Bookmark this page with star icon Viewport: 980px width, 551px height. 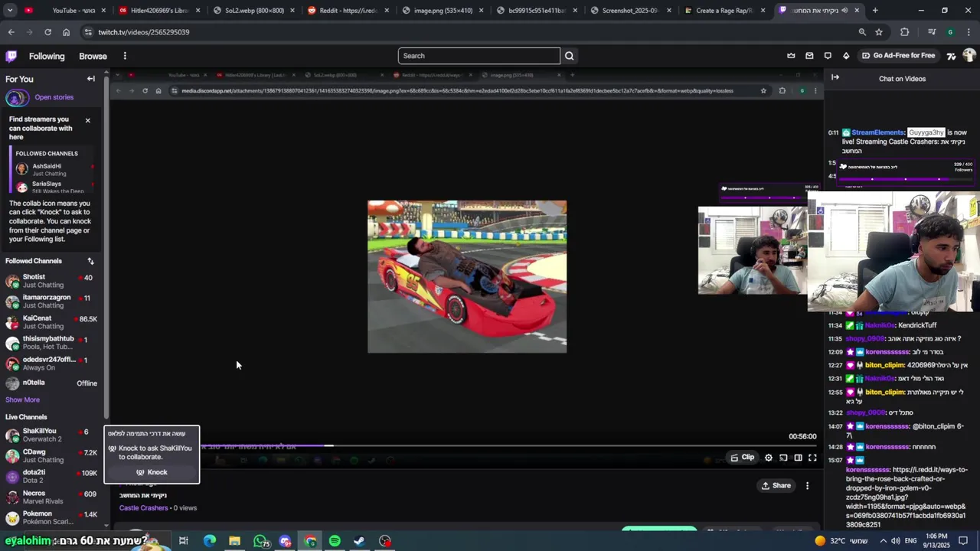coord(879,32)
